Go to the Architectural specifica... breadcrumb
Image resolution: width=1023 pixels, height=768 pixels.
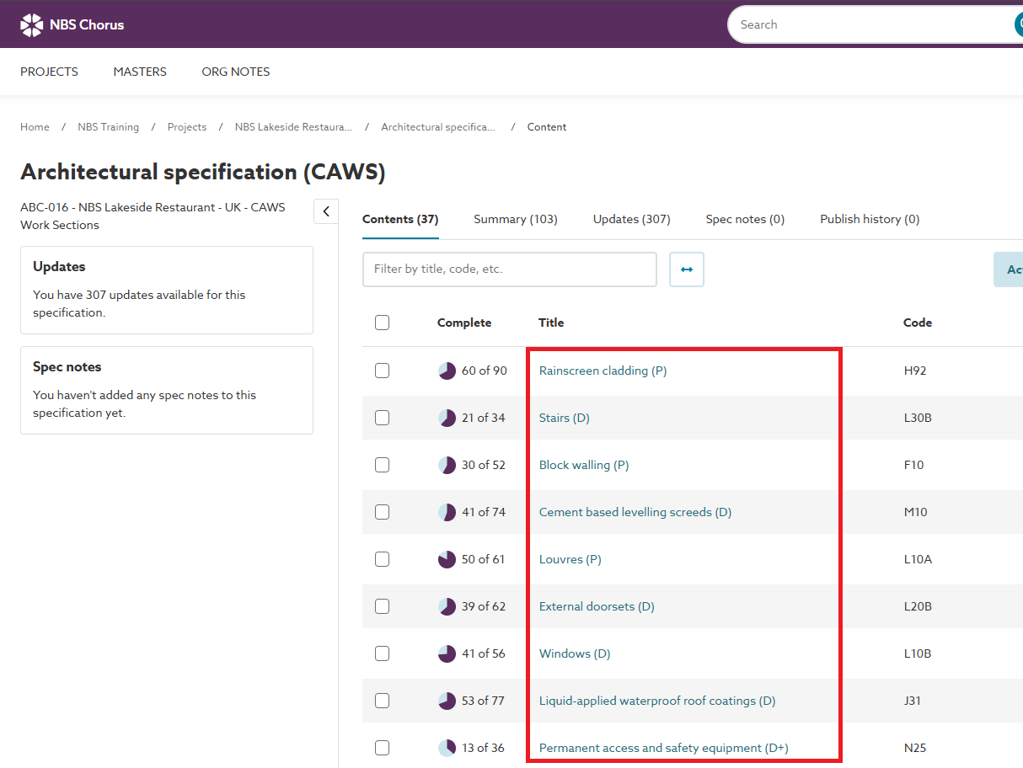[438, 127]
